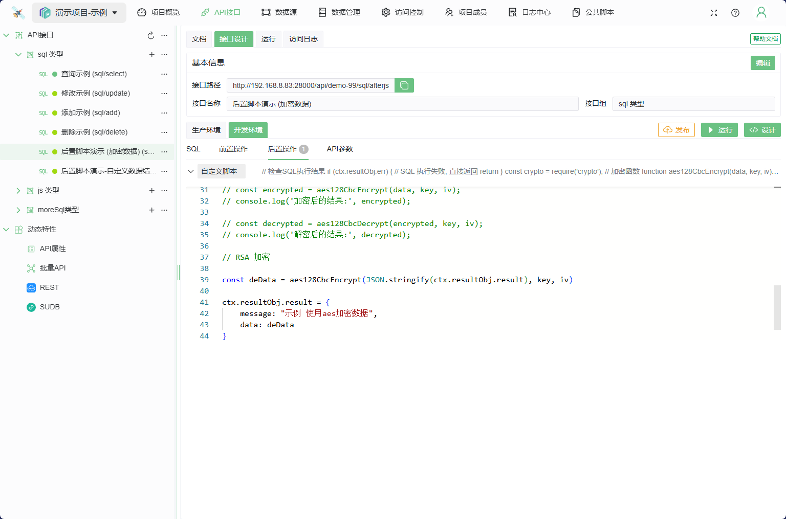Add a new item to sql 类型 group
786x519 pixels.
(151, 55)
